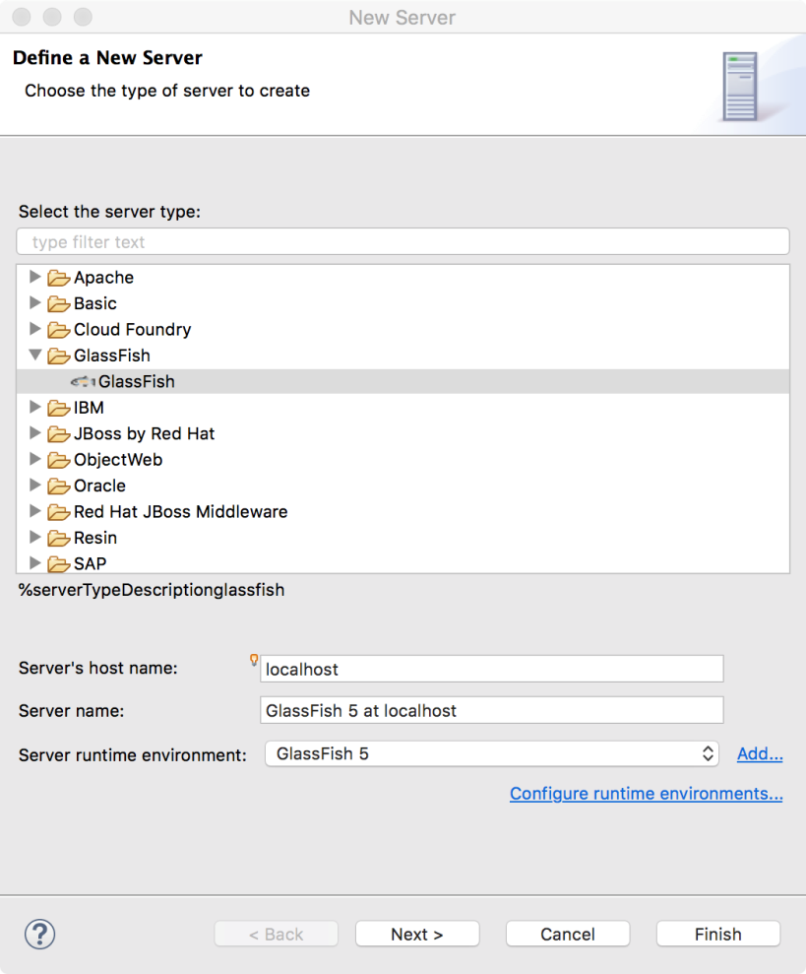Open the Server runtime environment dropdown
Screen dimensions: 806x974
click(492, 753)
